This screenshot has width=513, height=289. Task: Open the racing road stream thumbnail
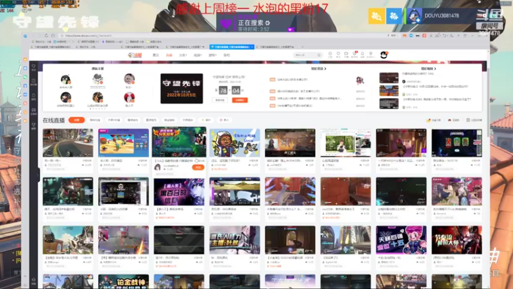pyautogui.click(x=68, y=143)
